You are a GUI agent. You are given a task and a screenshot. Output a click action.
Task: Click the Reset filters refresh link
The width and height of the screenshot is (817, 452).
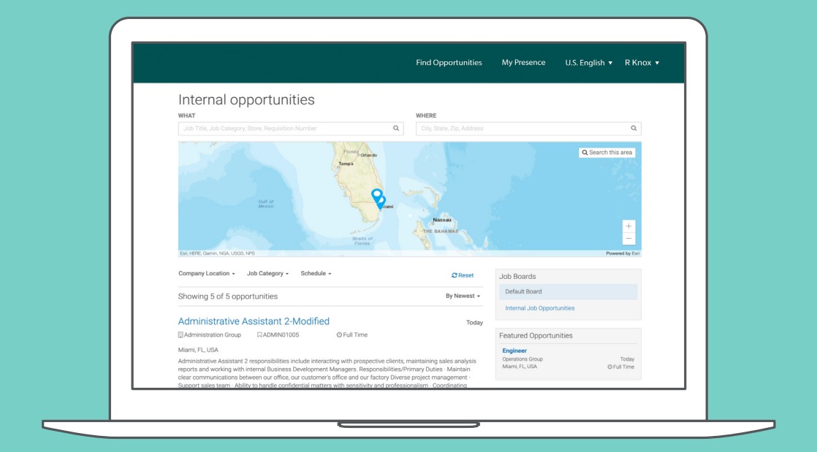463,275
